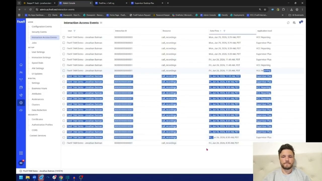The width and height of the screenshot is (322, 181).
Task: Open Business Hours under Digital
Action: pos(39,88)
